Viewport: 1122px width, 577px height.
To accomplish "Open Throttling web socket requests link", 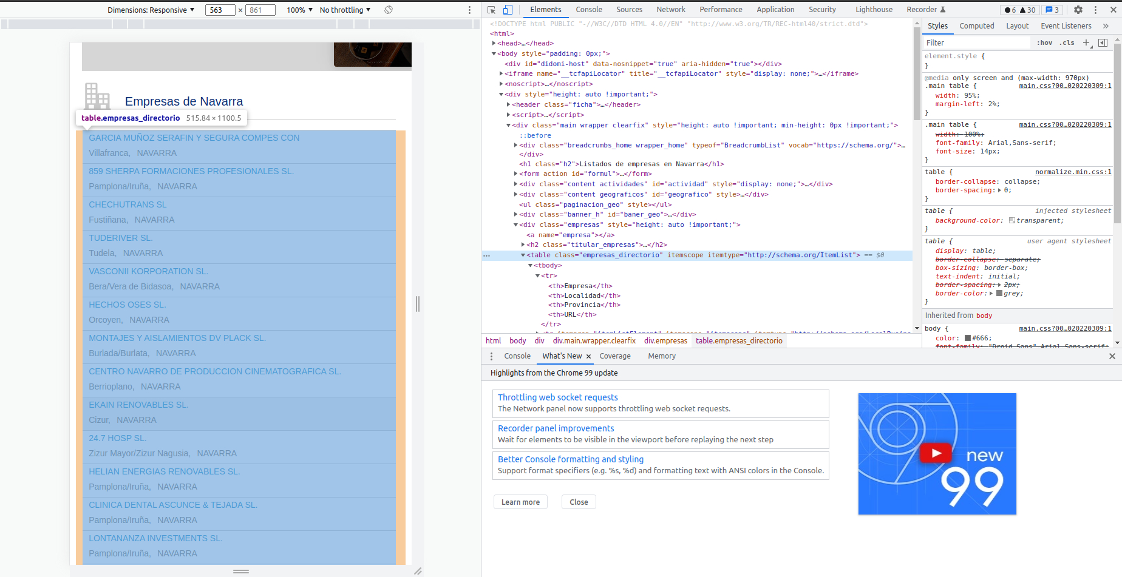I will [x=558, y=397].
